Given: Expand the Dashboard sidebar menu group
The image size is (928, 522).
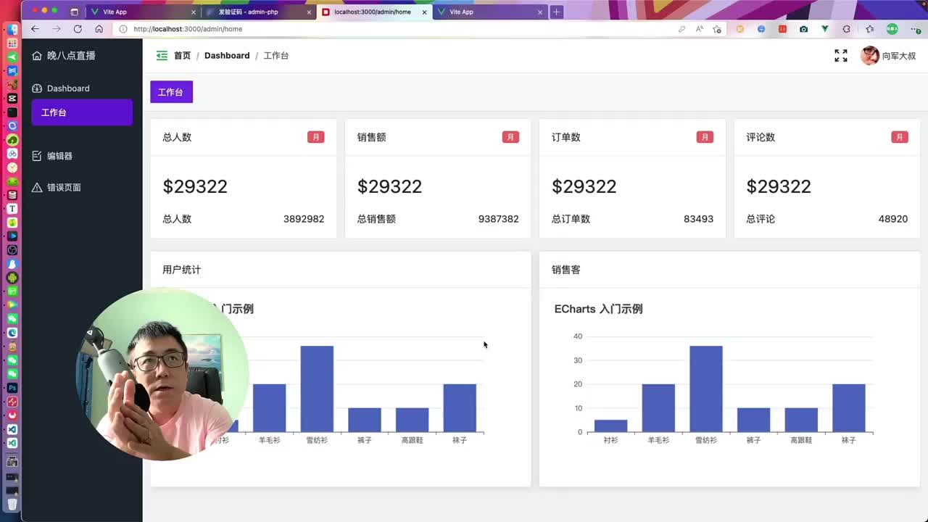Looking at the screenshot, I should pos(82,88).
